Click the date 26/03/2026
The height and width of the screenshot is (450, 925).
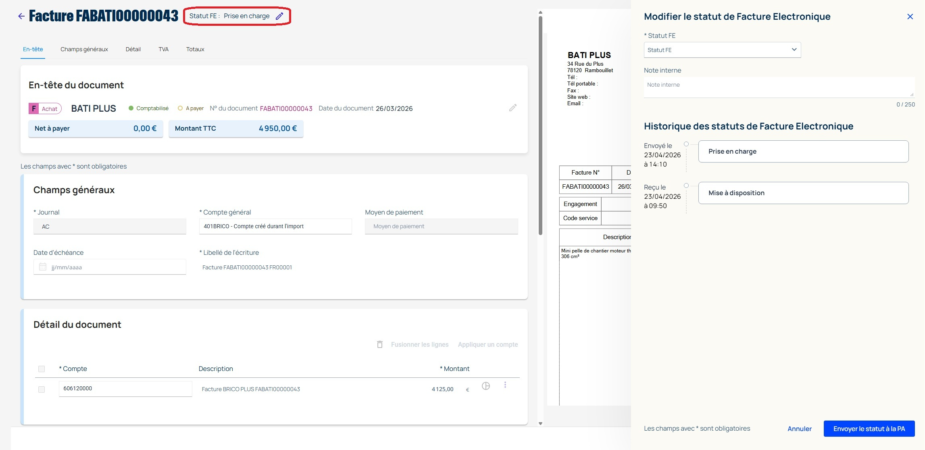tap(394, 108)
